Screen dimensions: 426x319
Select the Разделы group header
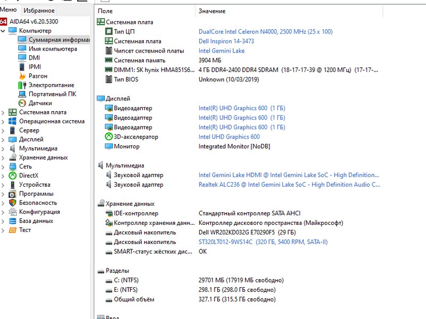coord(113,271)
